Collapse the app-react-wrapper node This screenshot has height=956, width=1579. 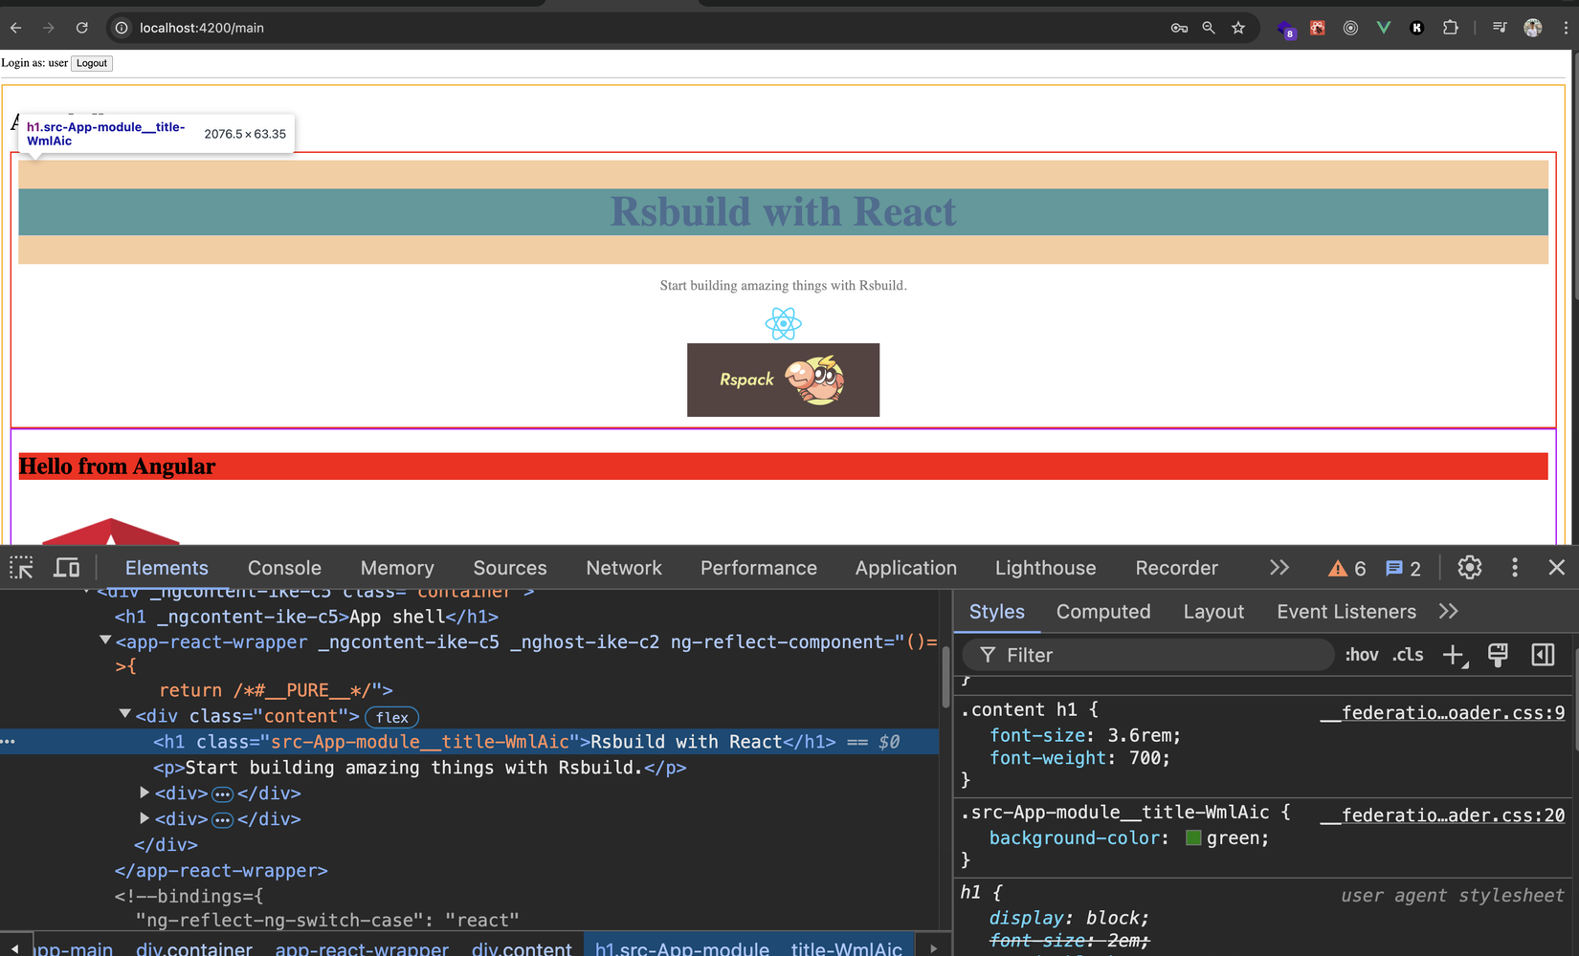click(105, 641)
